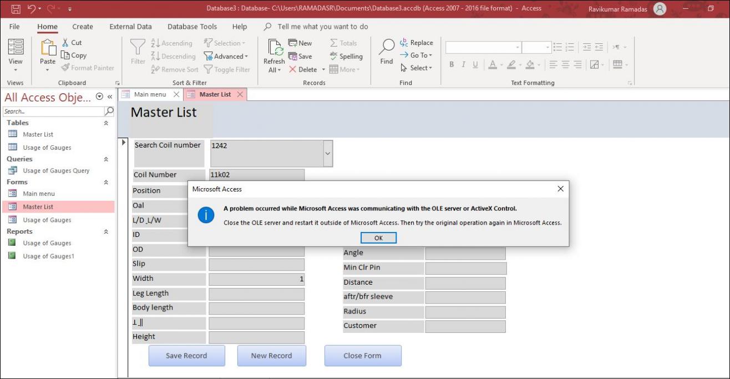The width and height of the screenshot is (730, 379).
Task: Click the Underline formatting button
Action: 475,65
